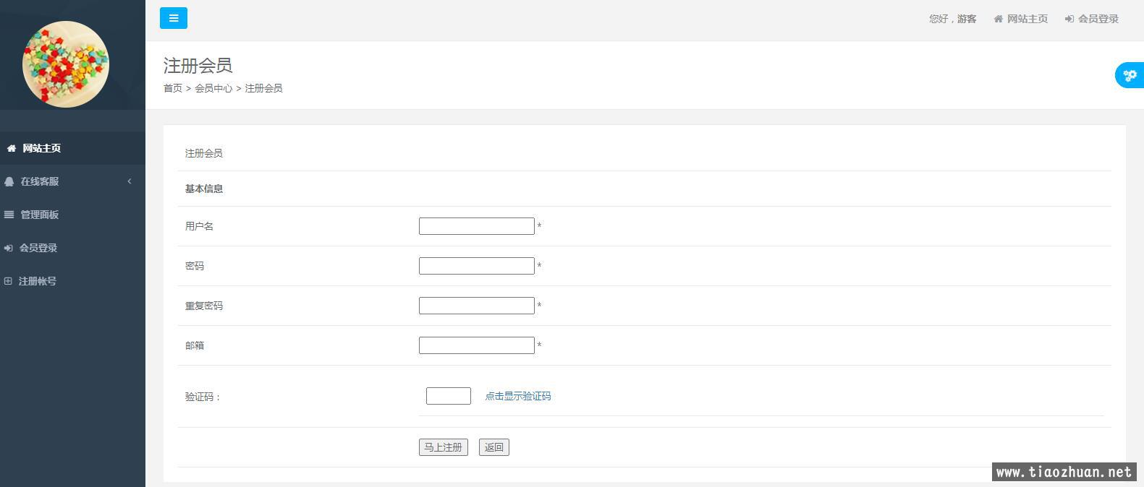
Task: Click the sign-in icon beside sidebar 会员登录
Action: pos(9,248)
